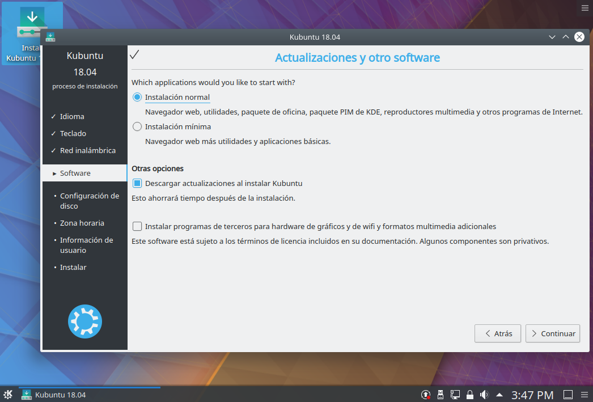Click 'Which applications would you like' text
The height and width of the screenshot is (402, 593).
tap(213, 82)
